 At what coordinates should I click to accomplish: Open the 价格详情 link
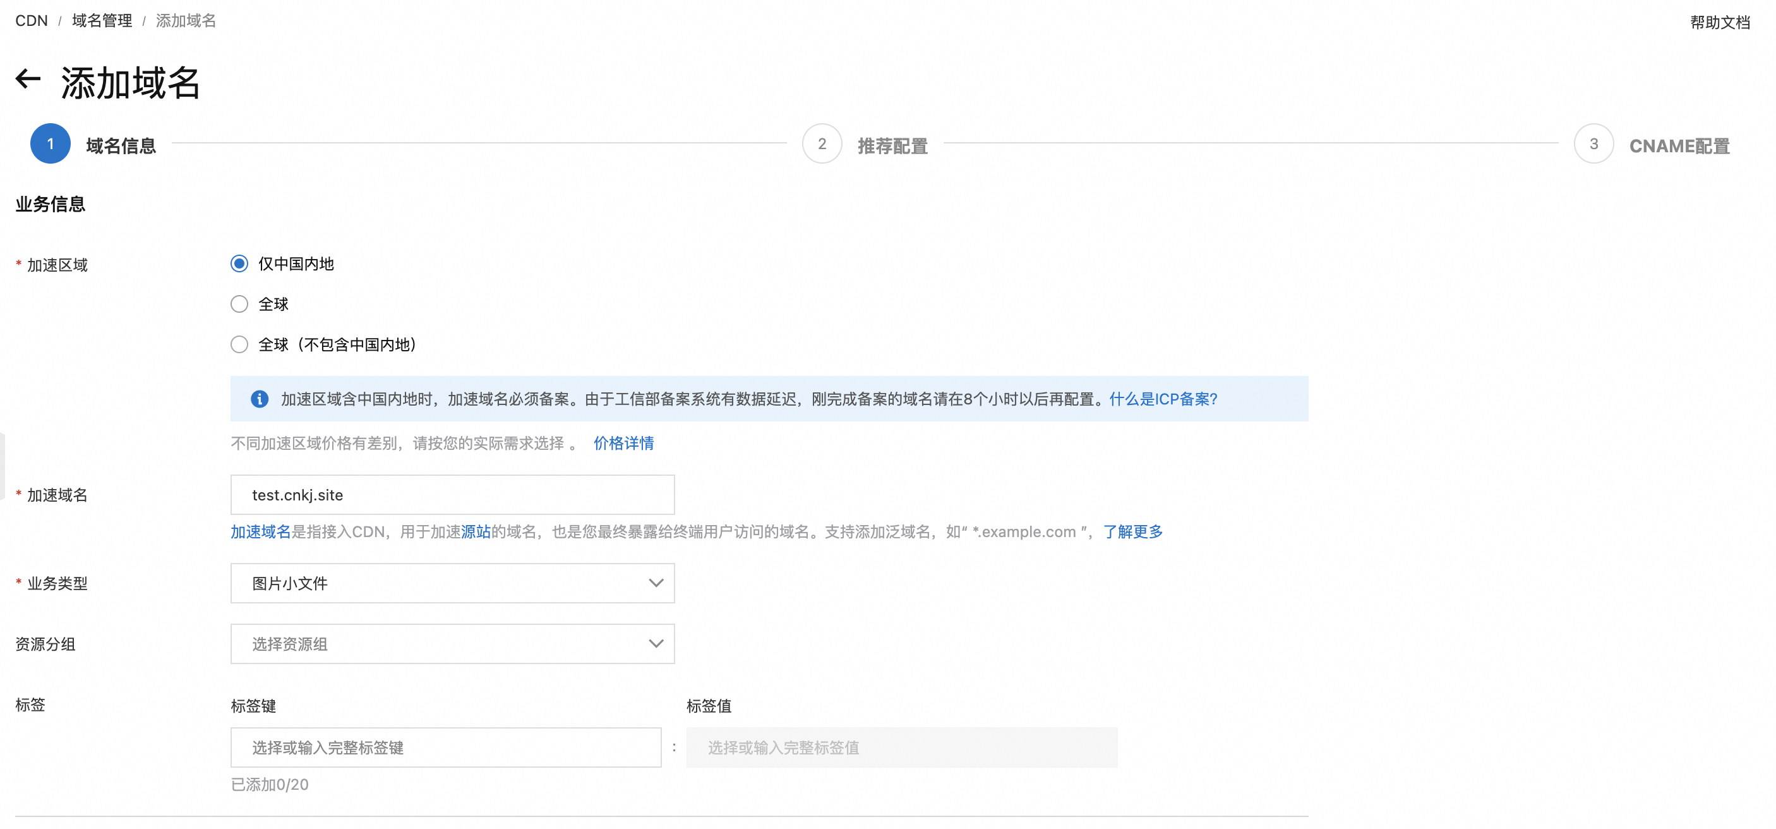(x=623, y=444)
